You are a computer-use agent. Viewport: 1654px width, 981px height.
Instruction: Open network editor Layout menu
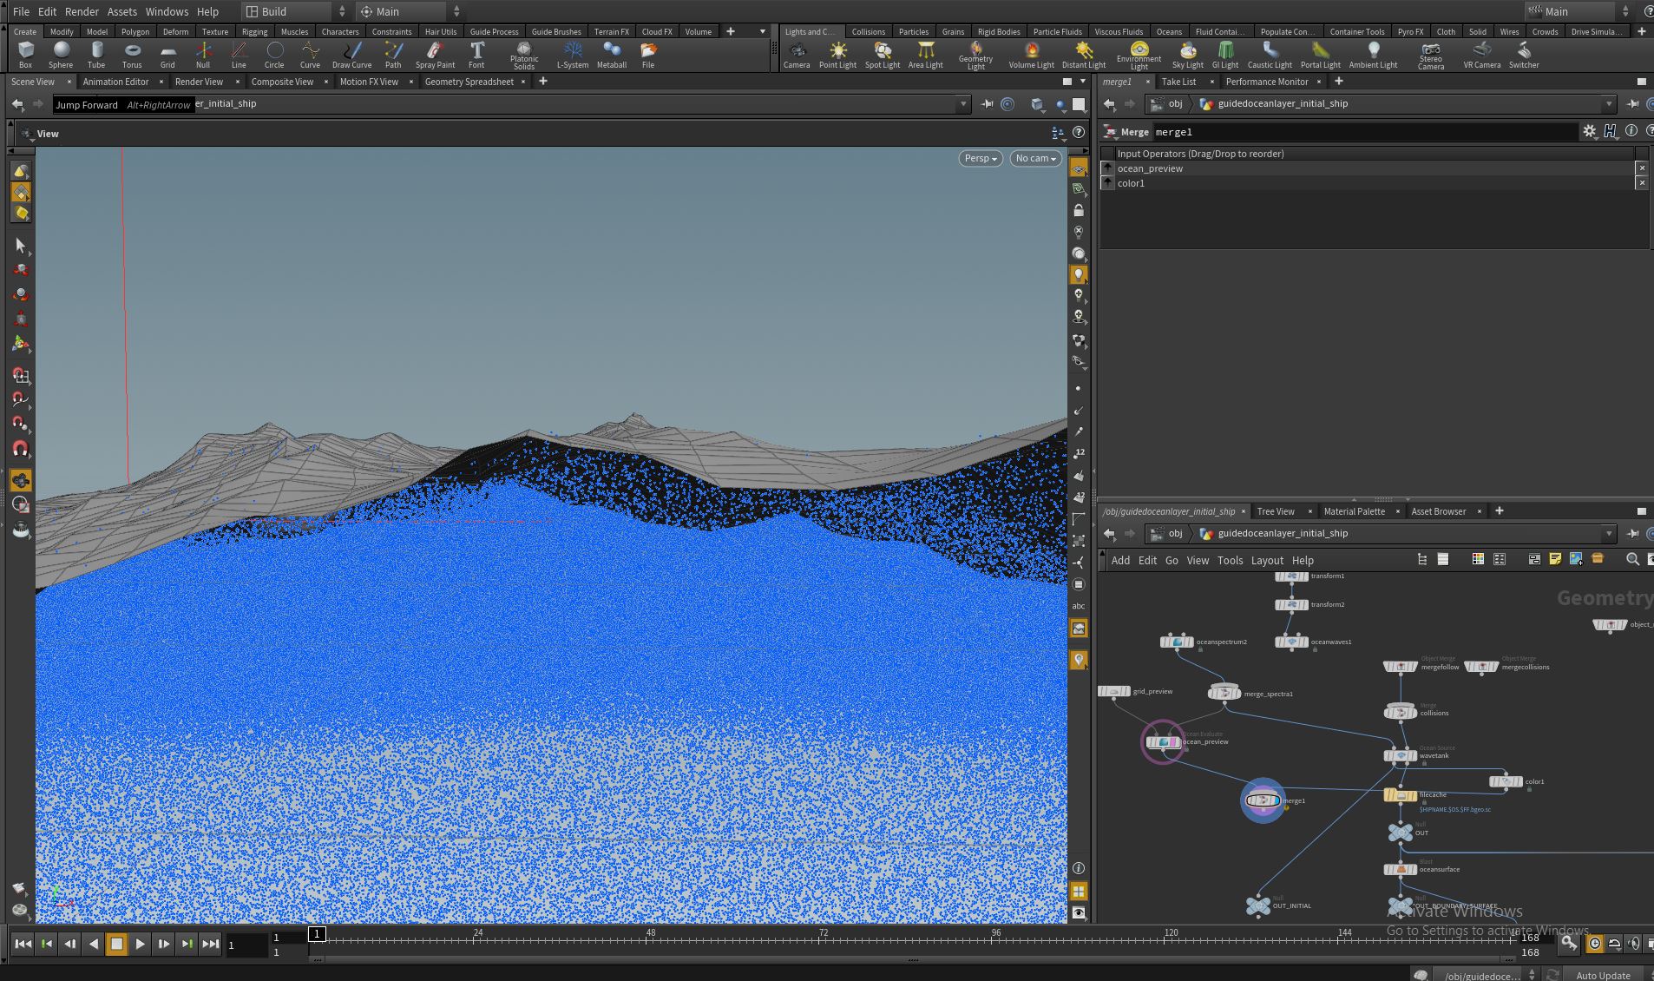click(1267, 560)
